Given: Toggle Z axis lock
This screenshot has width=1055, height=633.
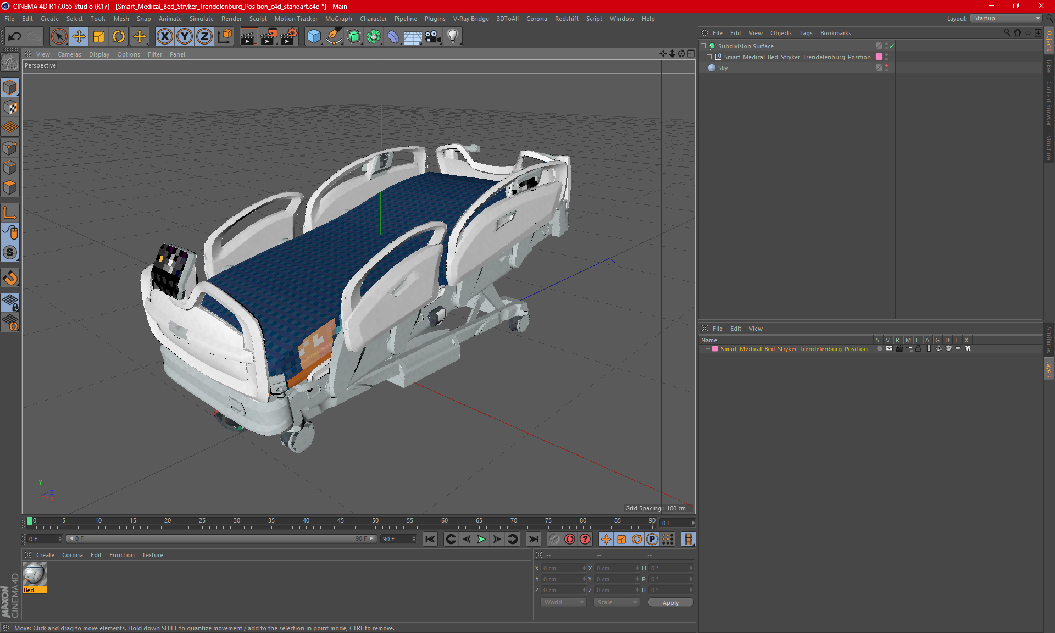Looking at the screenshot, I should coord(204,37).
